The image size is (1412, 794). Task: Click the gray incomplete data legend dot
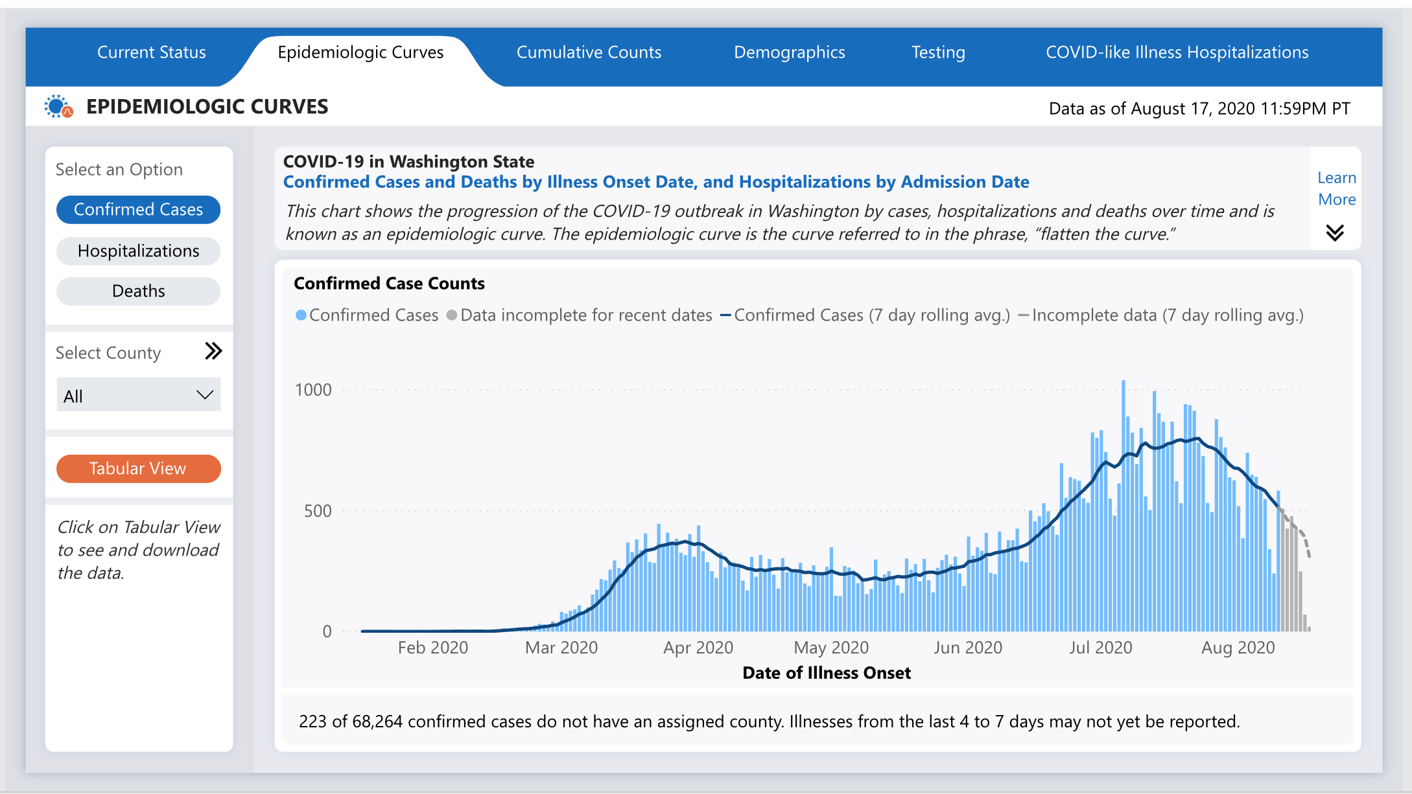(x=452, y=315)
